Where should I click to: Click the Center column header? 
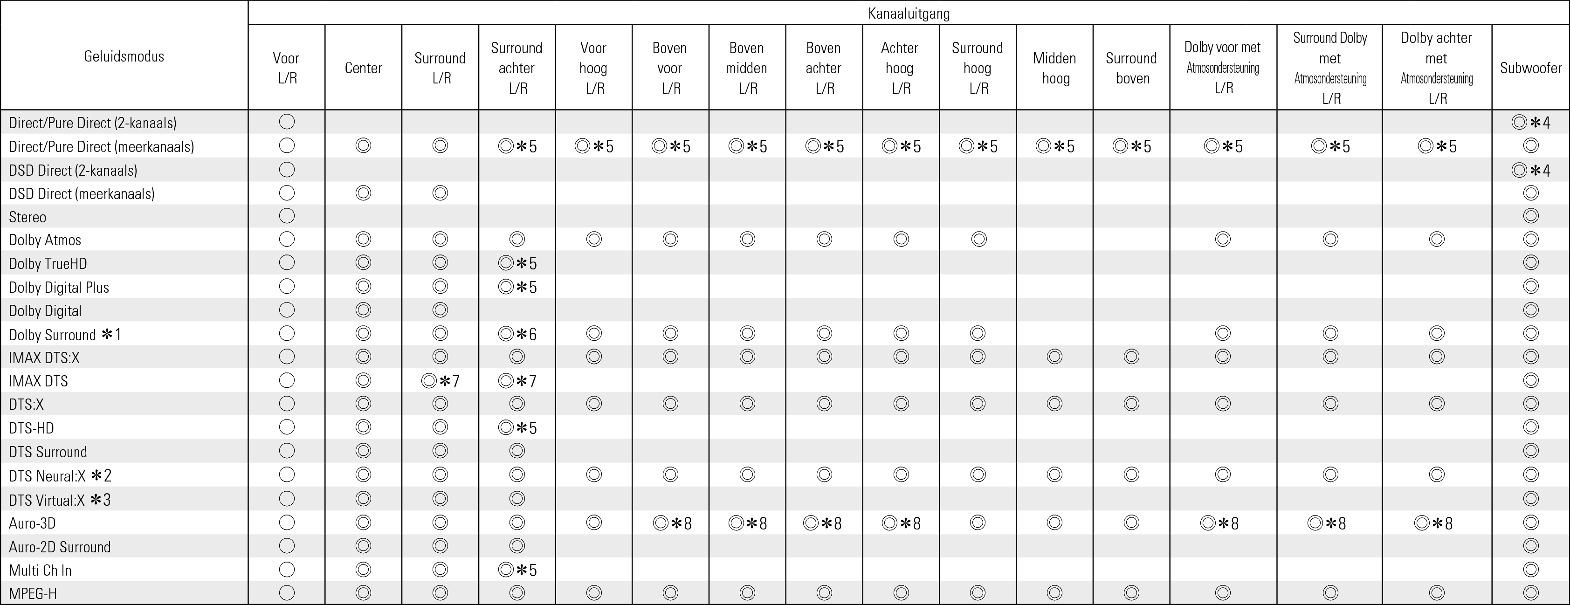point(363,68)
